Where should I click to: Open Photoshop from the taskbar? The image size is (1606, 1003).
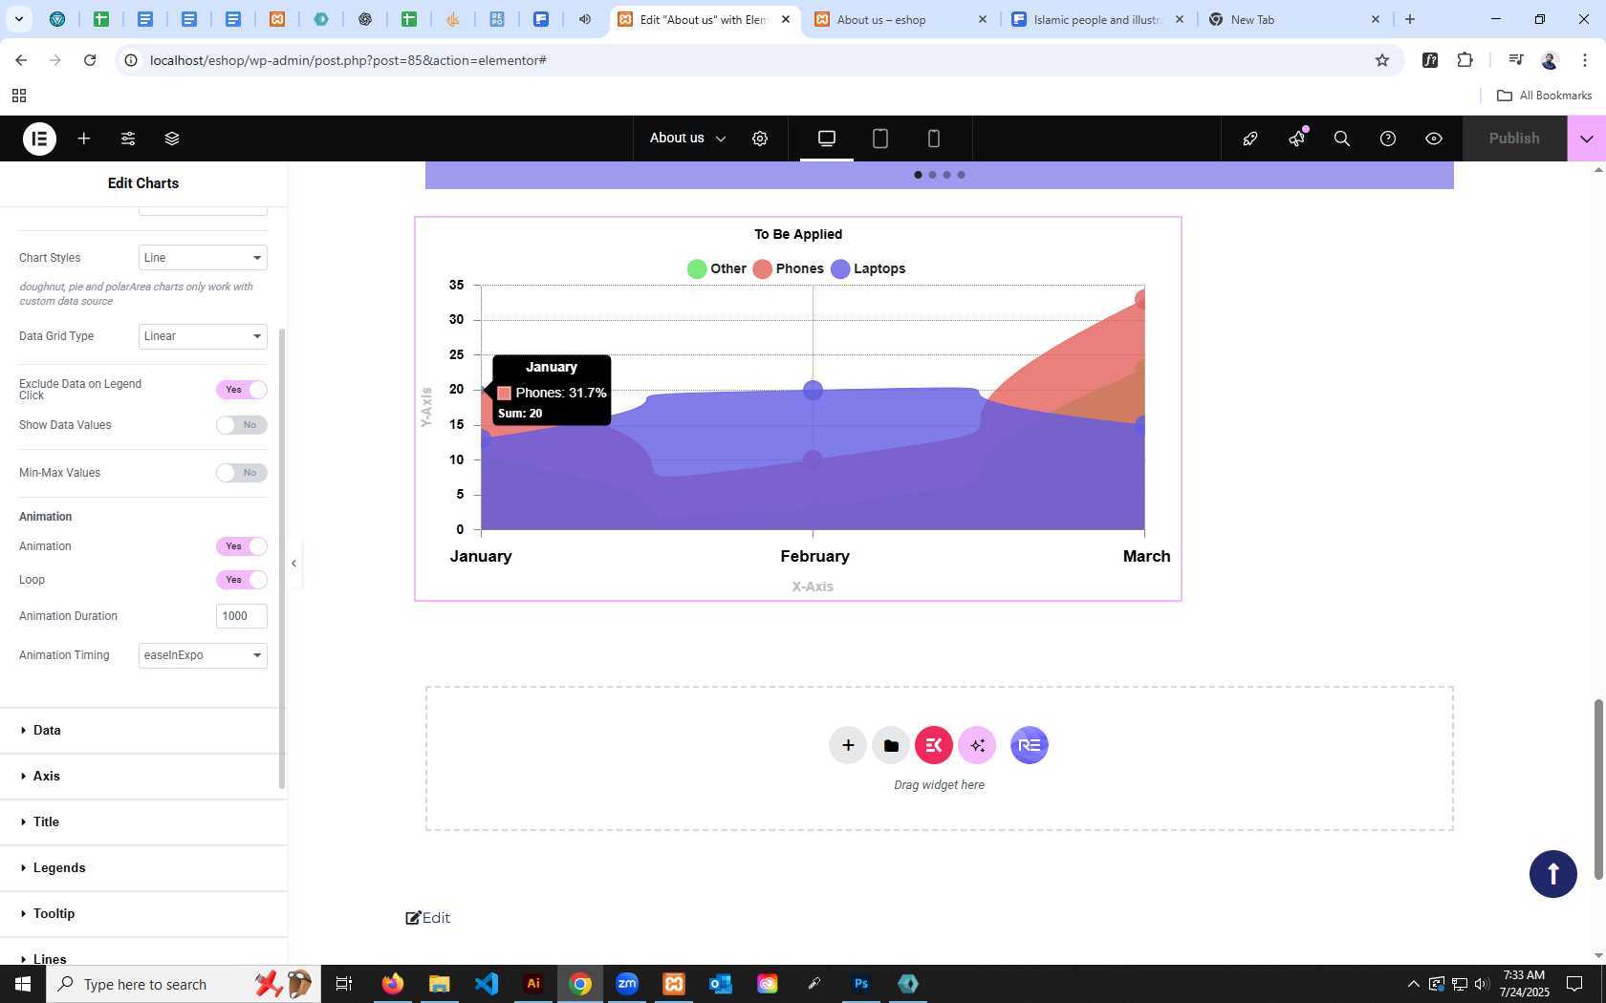[x=861, y=984]
